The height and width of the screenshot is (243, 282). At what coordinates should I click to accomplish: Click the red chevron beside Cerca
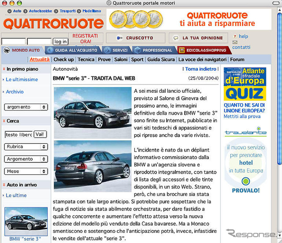click(4, 121)
